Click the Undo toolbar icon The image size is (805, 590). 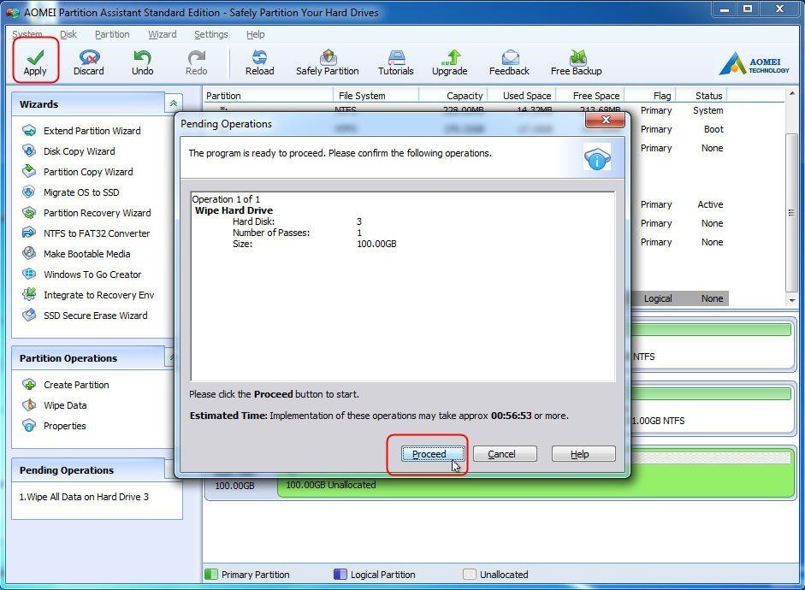pos(142,62)
